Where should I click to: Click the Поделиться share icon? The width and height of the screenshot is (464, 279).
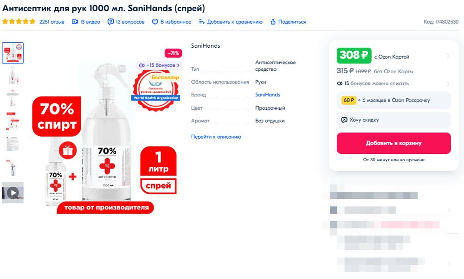273,22
